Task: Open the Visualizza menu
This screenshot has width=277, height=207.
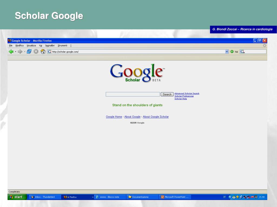Action: pyautogui.click(x=31, y=46)
